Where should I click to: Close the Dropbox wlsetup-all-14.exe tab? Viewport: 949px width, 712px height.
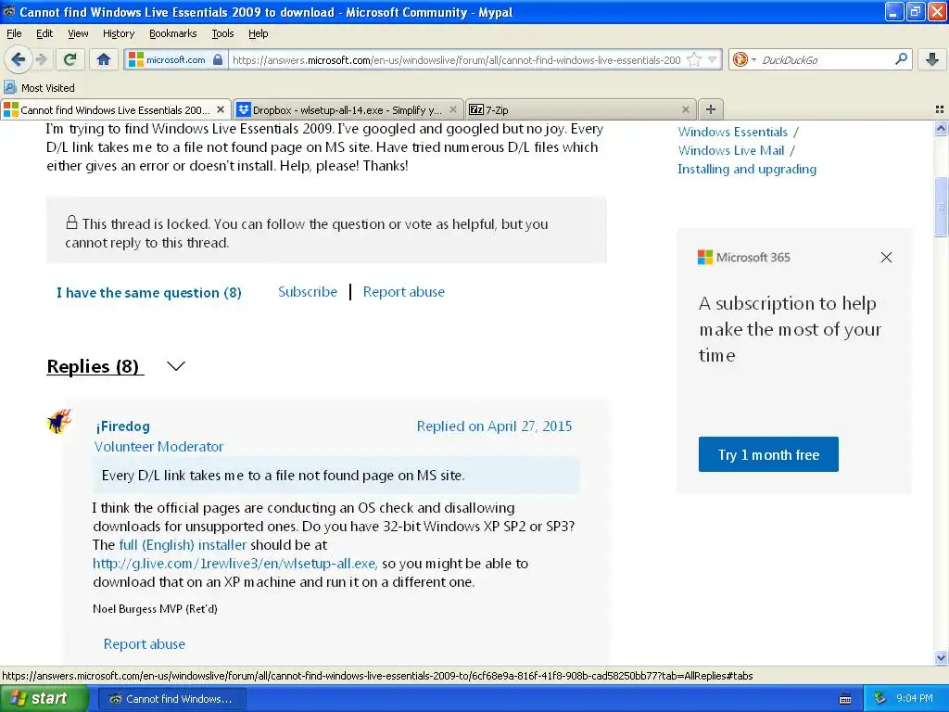(452, 109)
